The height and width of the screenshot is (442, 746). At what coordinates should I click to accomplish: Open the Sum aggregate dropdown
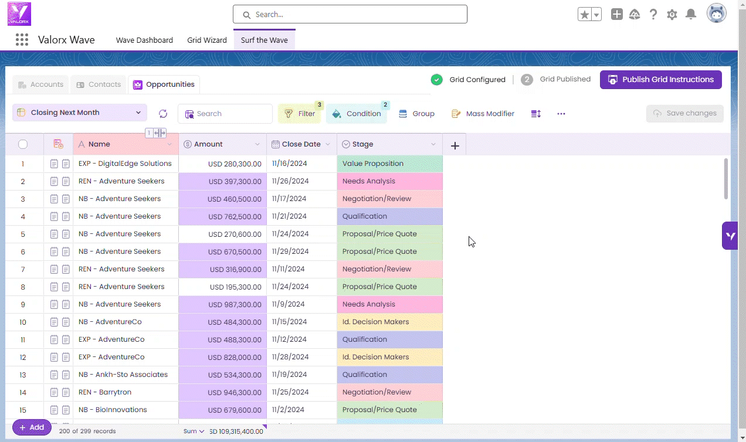tap(194, 431)
